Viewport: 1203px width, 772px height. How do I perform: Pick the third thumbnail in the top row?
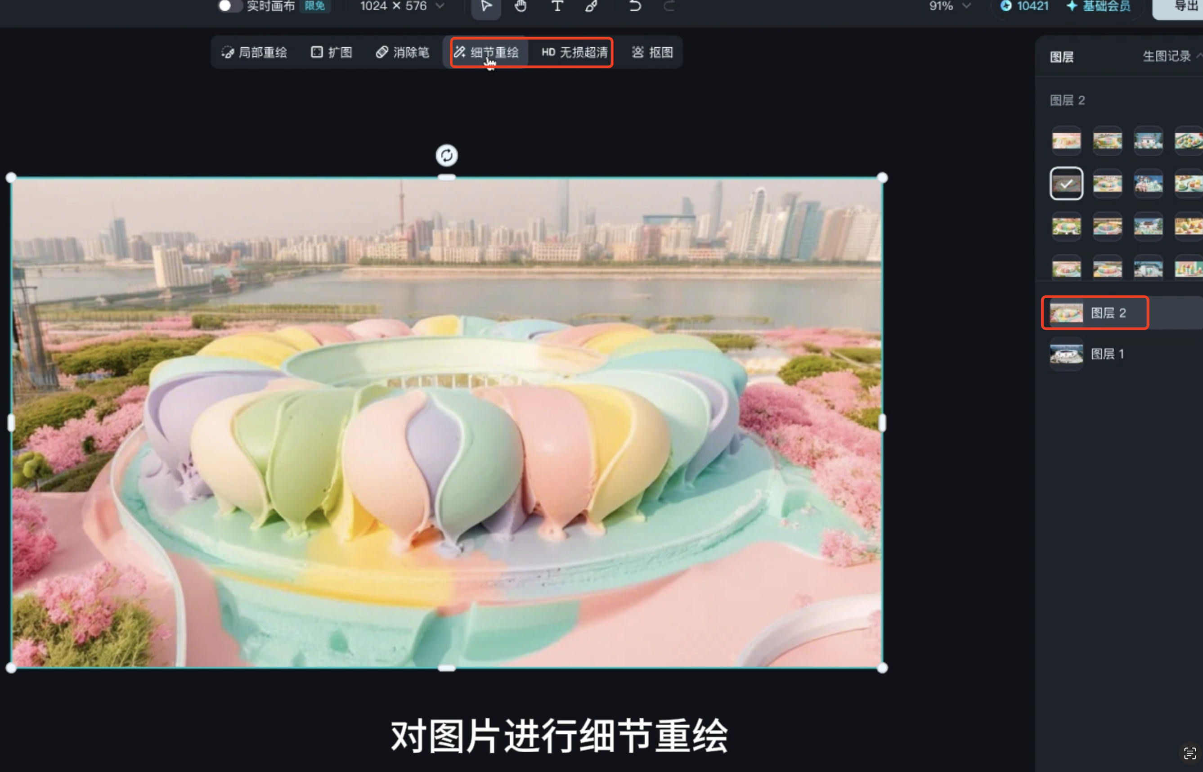1149,141
